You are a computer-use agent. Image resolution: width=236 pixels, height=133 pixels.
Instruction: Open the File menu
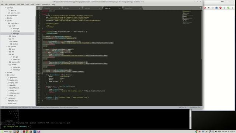point(2,4)
